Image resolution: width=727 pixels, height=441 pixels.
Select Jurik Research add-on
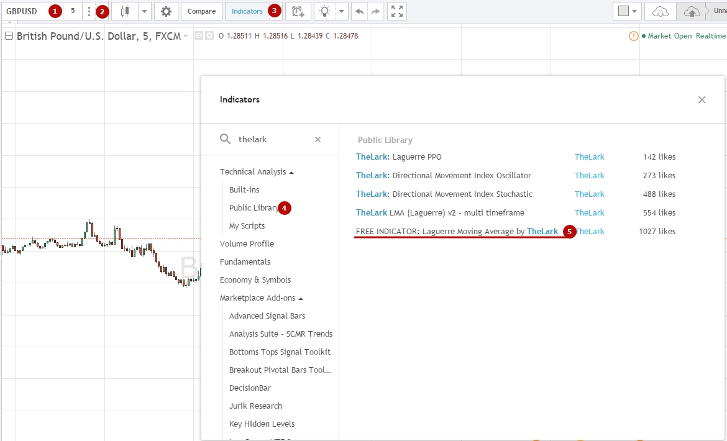255,406
